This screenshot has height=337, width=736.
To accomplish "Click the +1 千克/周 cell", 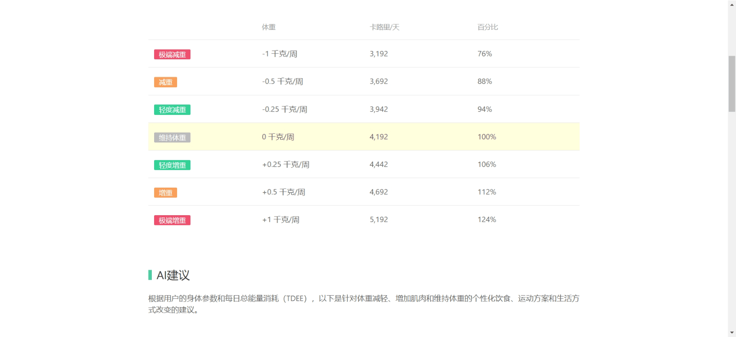I will (281, 220).
